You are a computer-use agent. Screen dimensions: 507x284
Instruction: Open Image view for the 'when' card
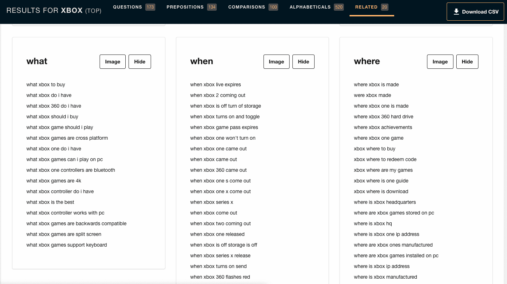point(276,62)
